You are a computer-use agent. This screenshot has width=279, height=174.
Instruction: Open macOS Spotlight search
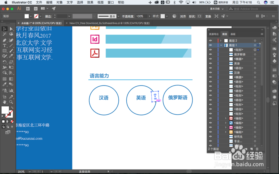tap(259, 3)
